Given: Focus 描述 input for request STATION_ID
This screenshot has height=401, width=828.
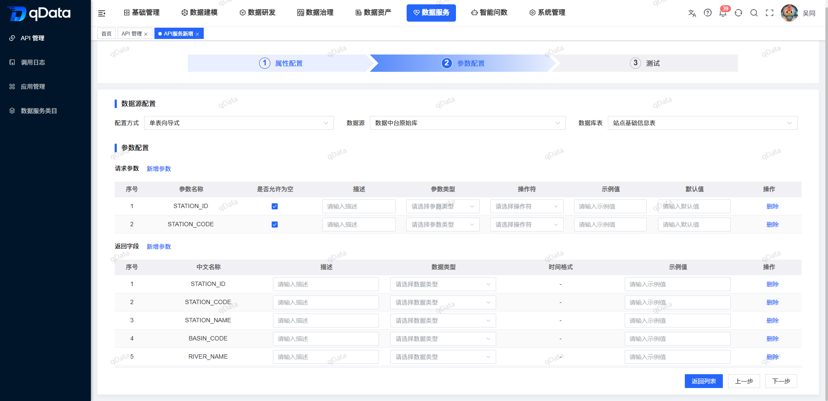Looking at the screenshot, I should (359, 206).
